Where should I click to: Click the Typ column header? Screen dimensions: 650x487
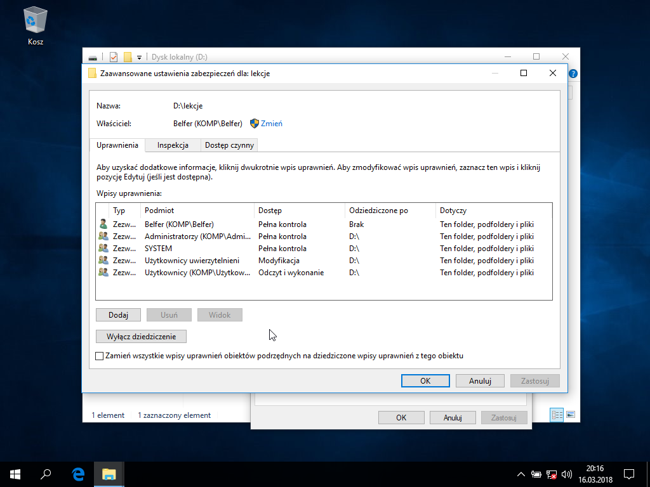(124, 211)
